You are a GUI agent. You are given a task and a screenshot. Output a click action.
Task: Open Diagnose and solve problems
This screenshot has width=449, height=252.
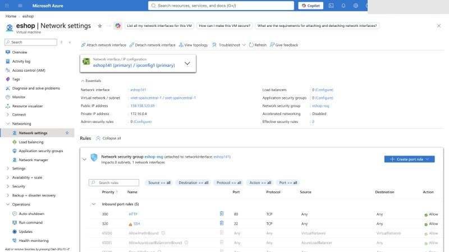pos(36,89)
